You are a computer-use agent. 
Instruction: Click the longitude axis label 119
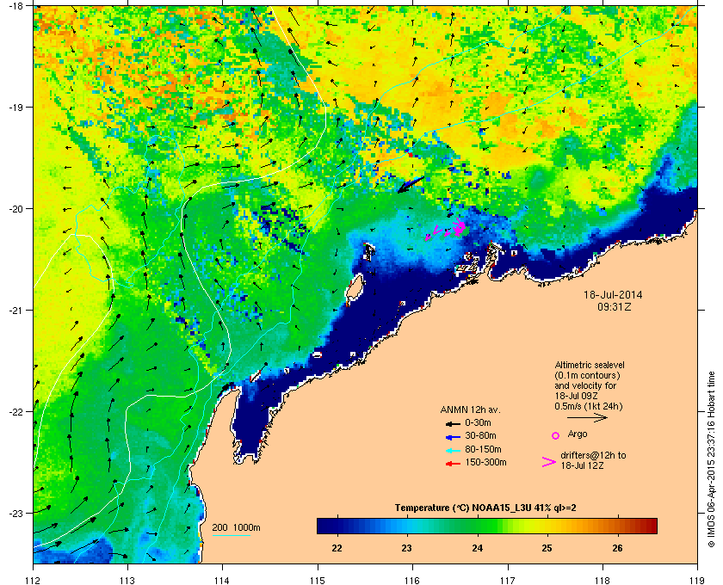click(x=697, y=580)
